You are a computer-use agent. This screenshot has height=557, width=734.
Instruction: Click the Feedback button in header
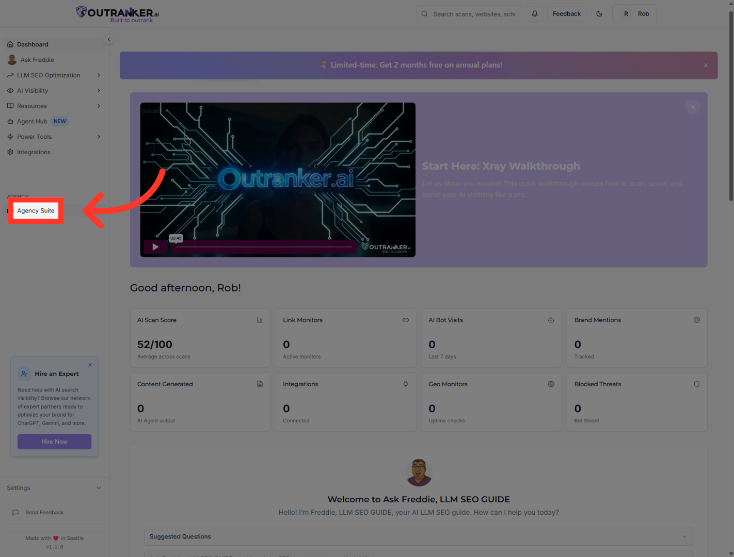(567, 14)
